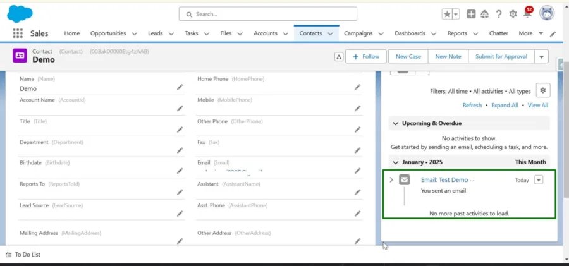Open the Favorites list dropdown arrow
The width and height of the screenshot is (569, 266).
456,14
